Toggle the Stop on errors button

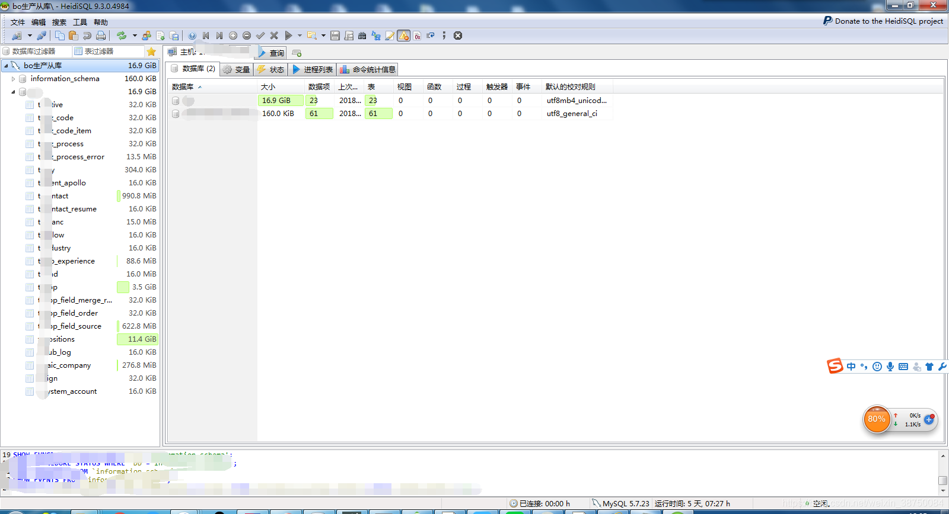(403, 36)
